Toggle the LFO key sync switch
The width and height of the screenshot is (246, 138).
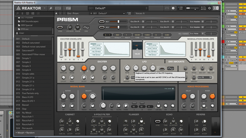162,68
